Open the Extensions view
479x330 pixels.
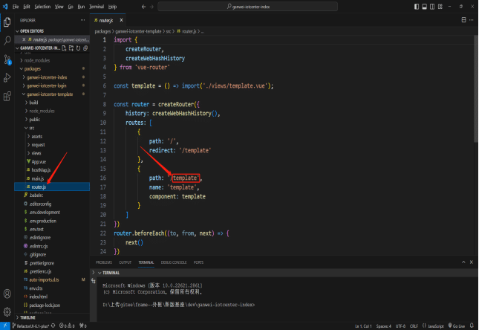pyautogui.click(x=7, y=97)
